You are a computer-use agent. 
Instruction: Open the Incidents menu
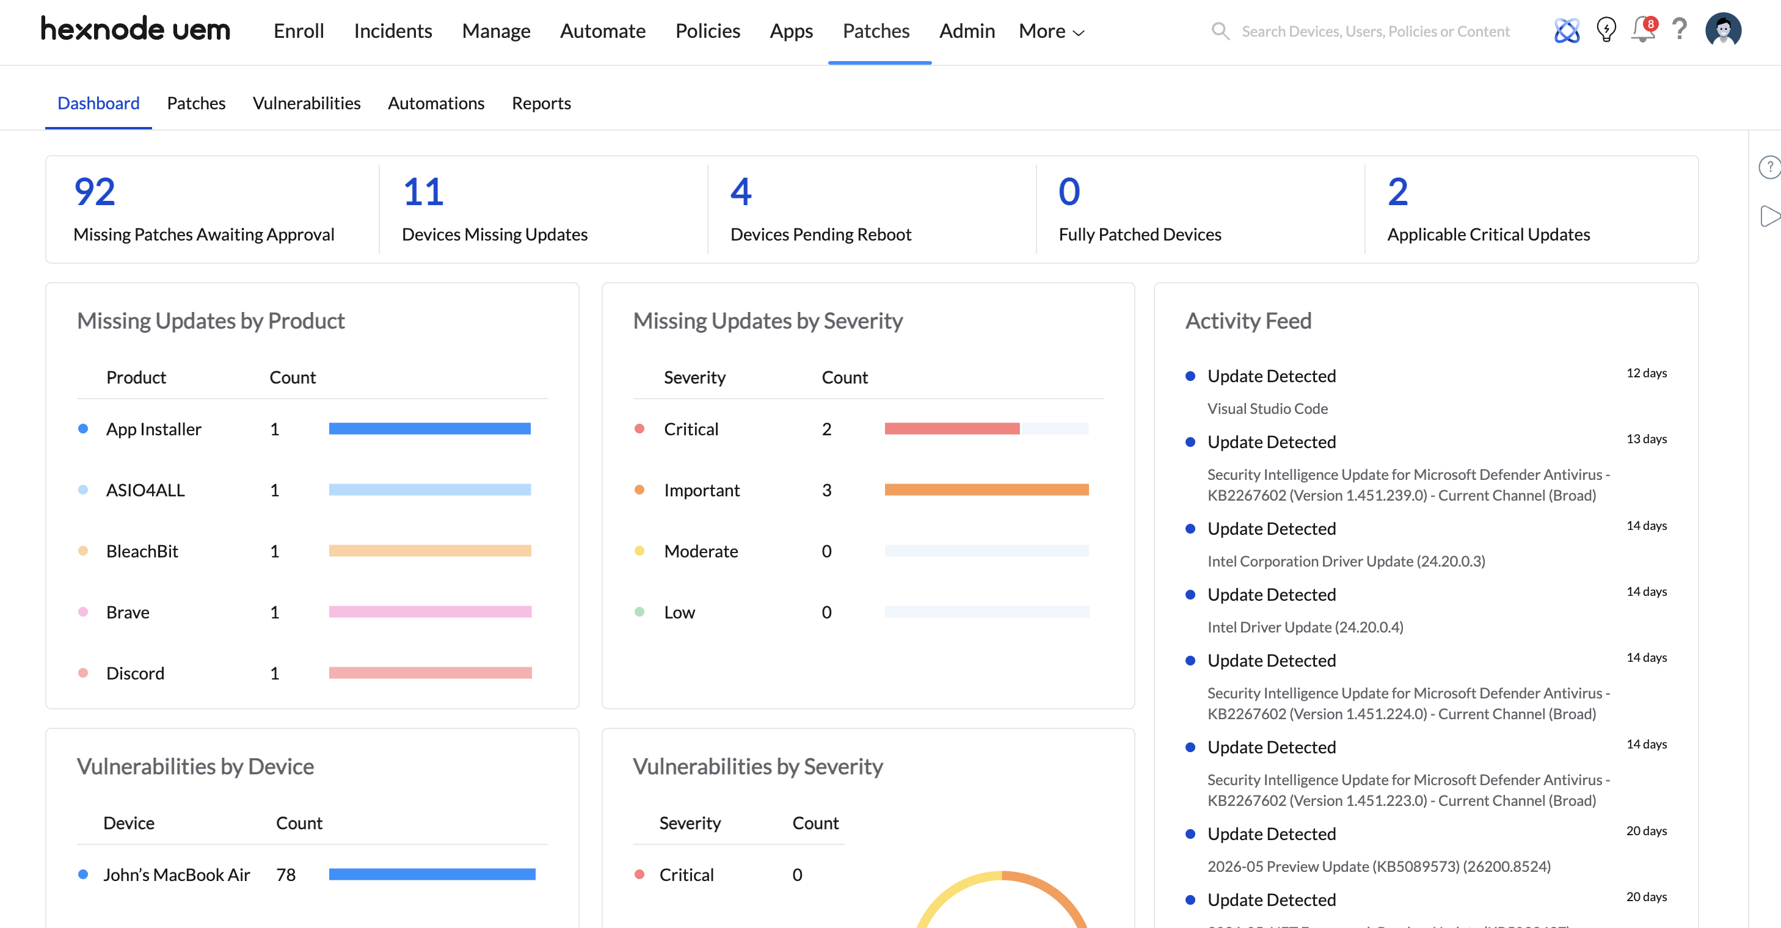(393, 31)
